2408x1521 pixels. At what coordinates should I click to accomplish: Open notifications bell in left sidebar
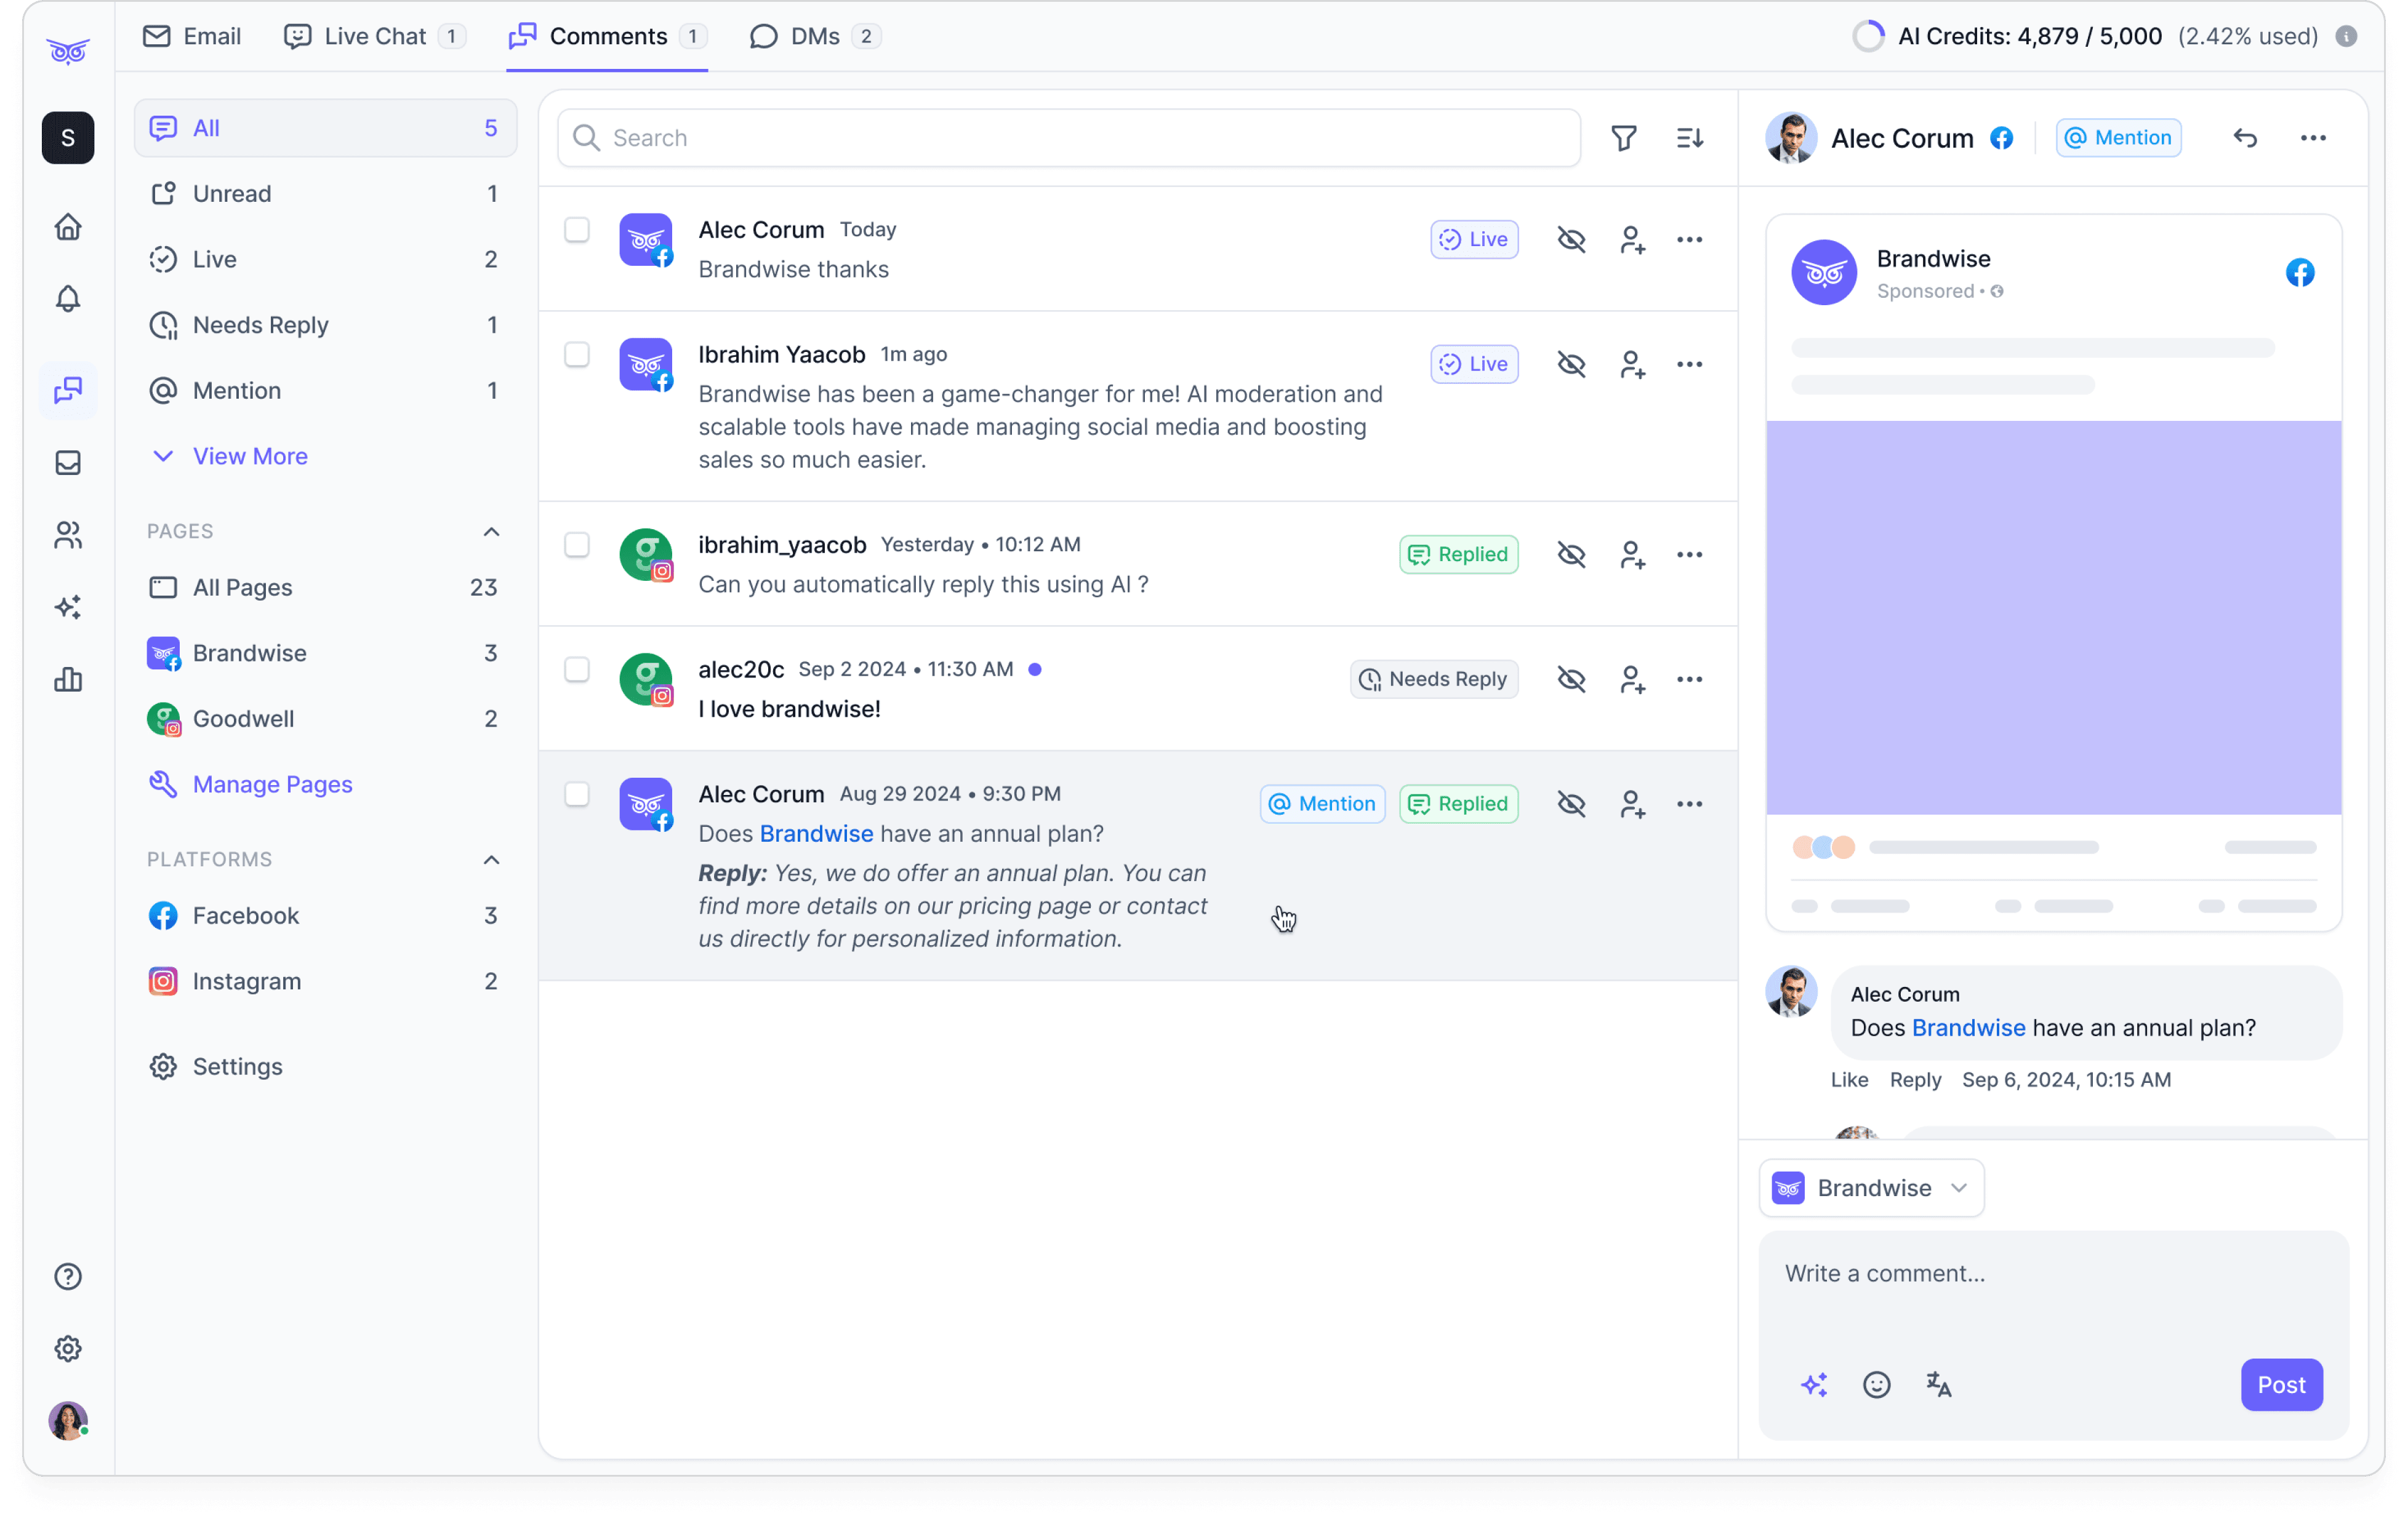(x=68, y=299)
